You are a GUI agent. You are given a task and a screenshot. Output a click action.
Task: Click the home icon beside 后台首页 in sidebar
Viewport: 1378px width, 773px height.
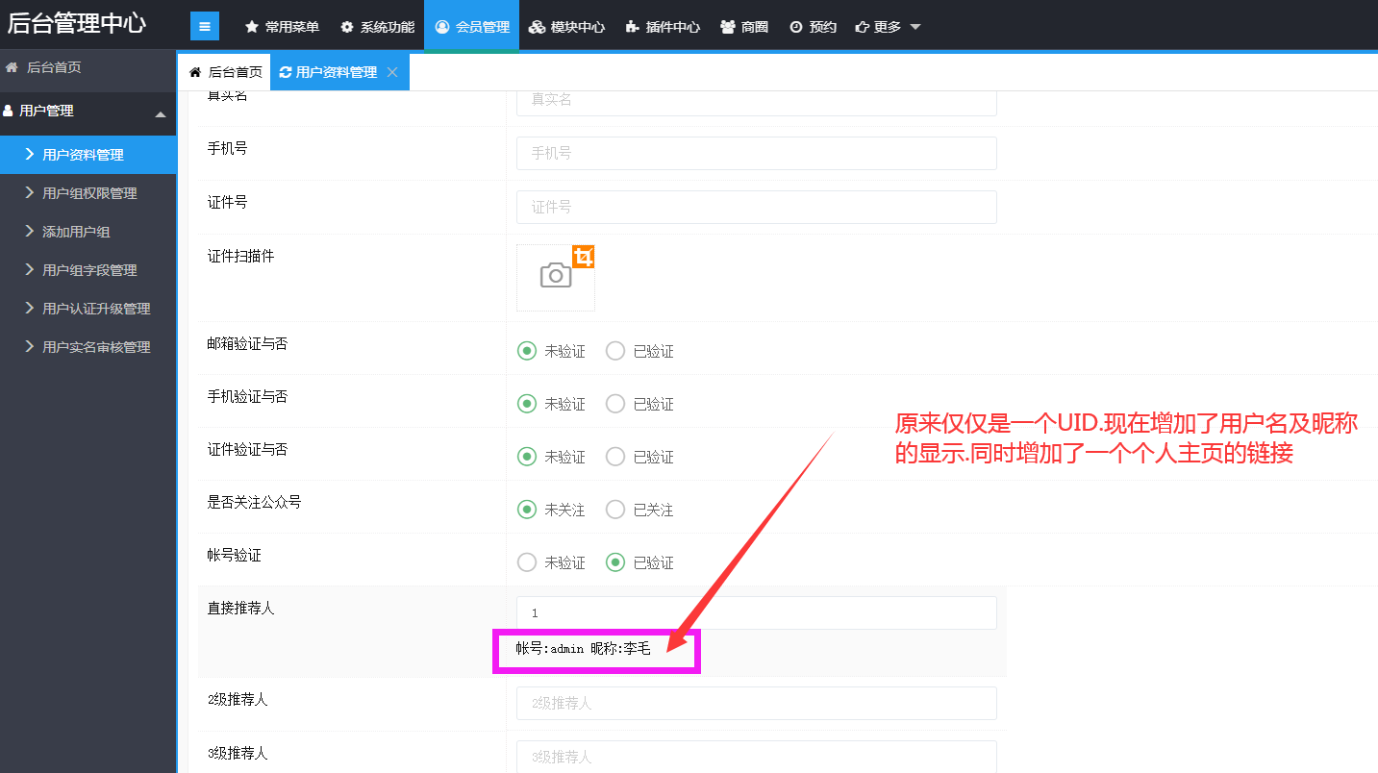(x=12, y=67)
